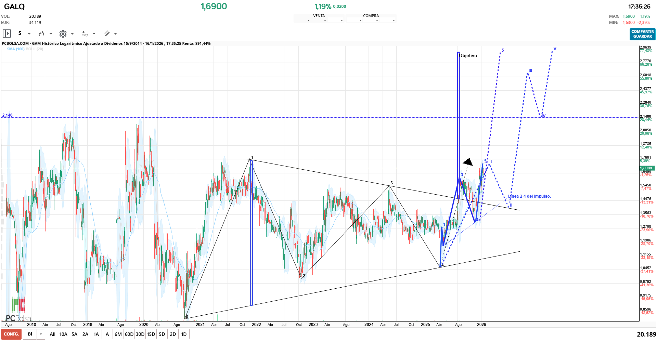Choose the 1D time range
Viewport: 657px width, 341px height.
point(184,334)
